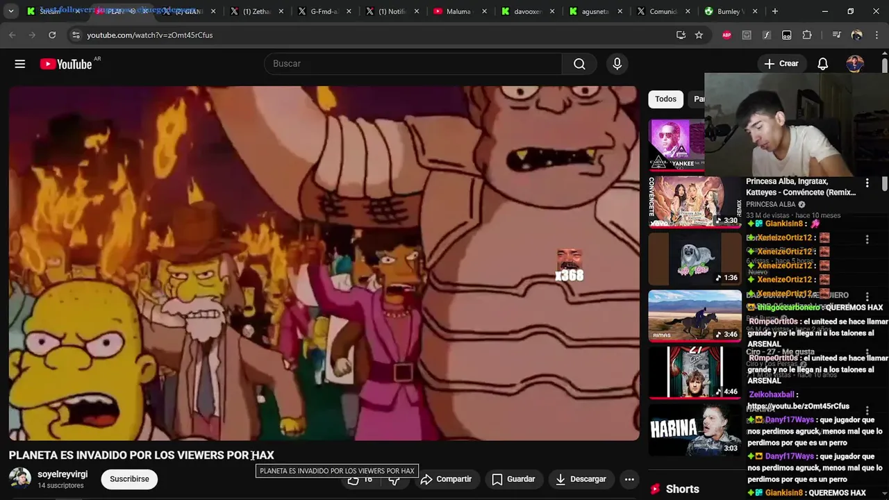Open the YouTube notifications bell
889x500 pixels.
[x=822, y=64]
